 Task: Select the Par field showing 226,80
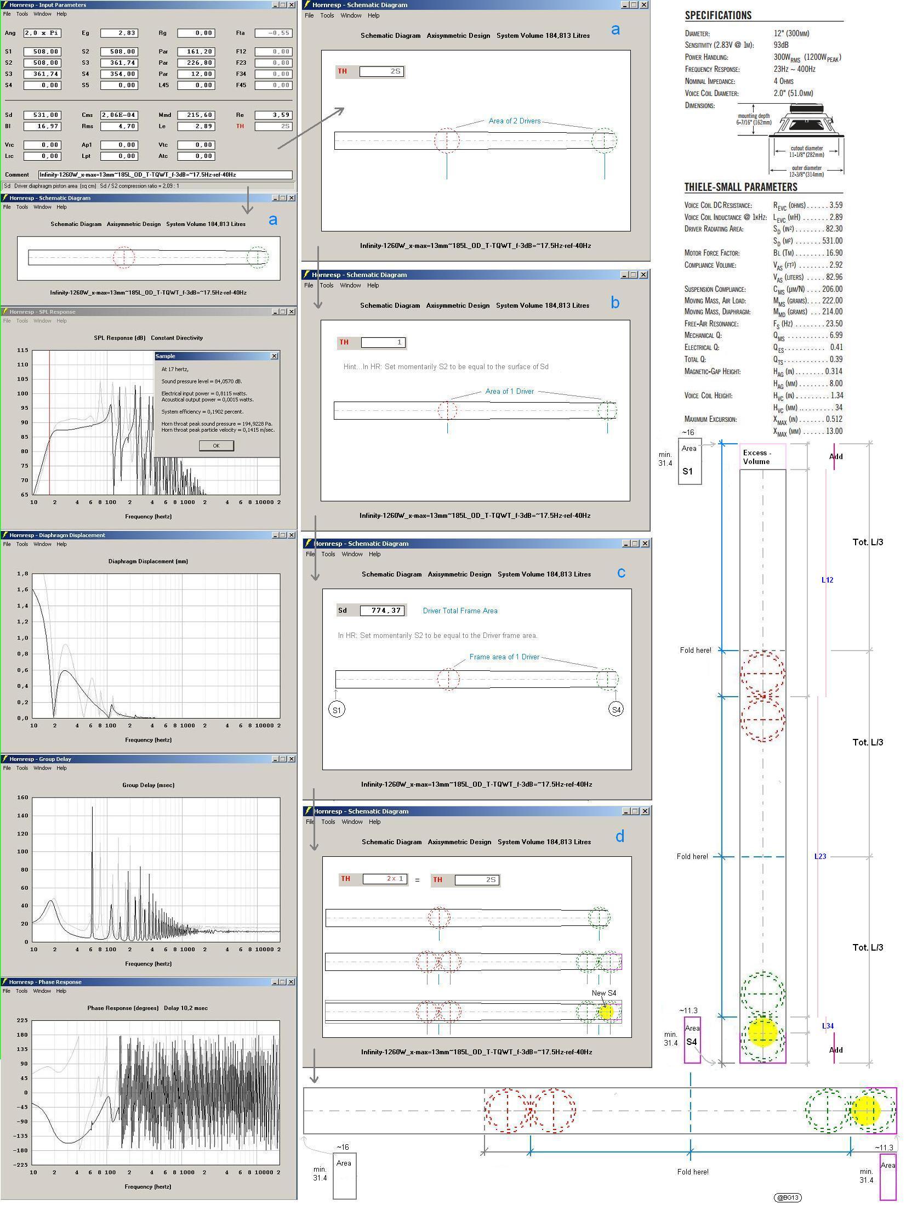(x=196, y=63)
